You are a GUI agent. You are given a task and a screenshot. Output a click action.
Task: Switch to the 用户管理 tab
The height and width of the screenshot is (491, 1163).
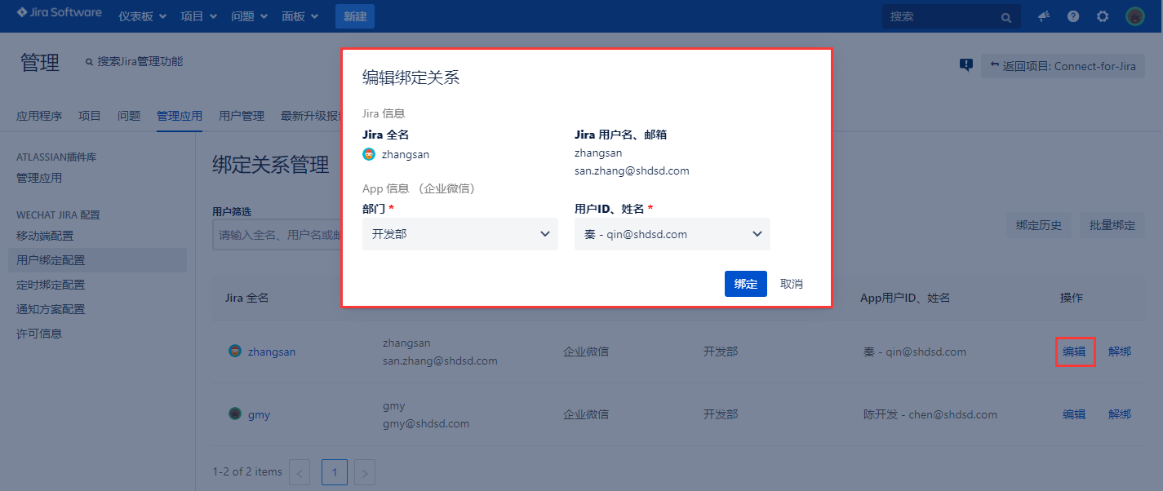242,116
